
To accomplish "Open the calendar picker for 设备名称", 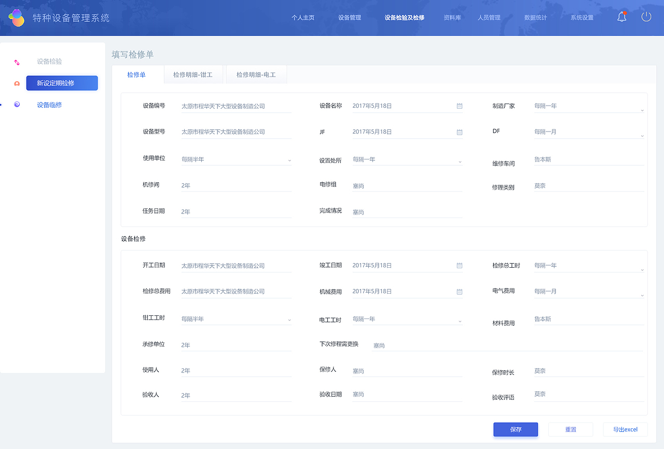I will (459, 106).
